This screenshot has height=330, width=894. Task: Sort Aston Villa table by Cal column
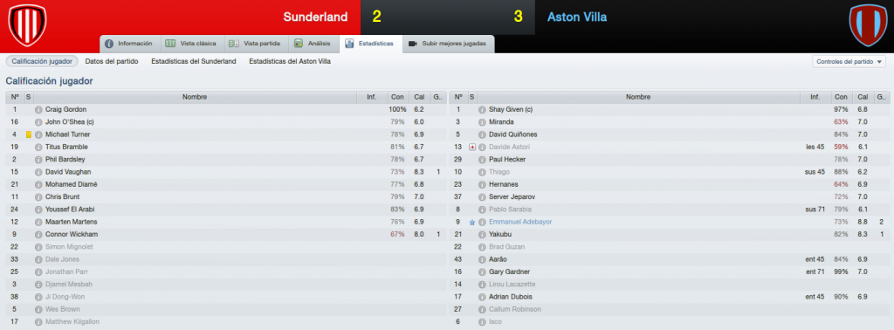[x=863, y=98]
